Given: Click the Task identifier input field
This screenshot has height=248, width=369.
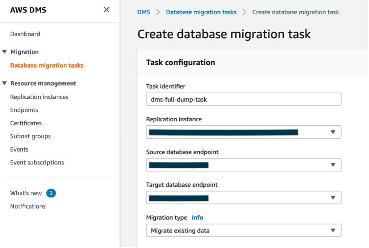Looking at the screenshot, I should coord(243,99).
